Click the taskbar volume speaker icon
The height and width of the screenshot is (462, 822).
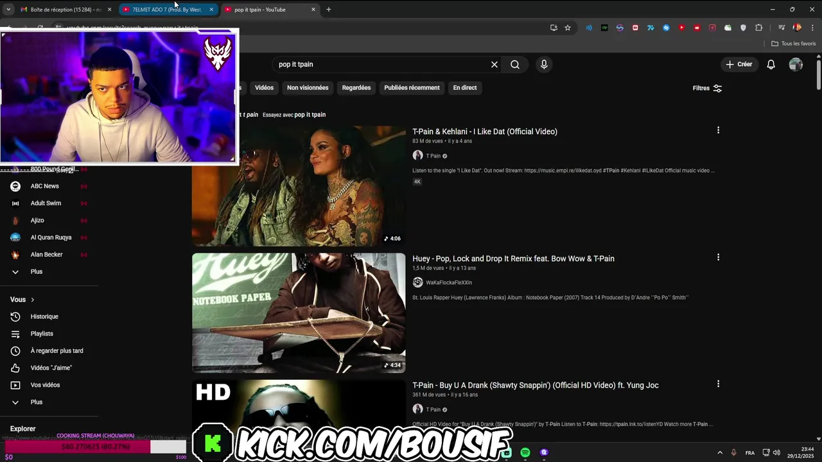776,452
